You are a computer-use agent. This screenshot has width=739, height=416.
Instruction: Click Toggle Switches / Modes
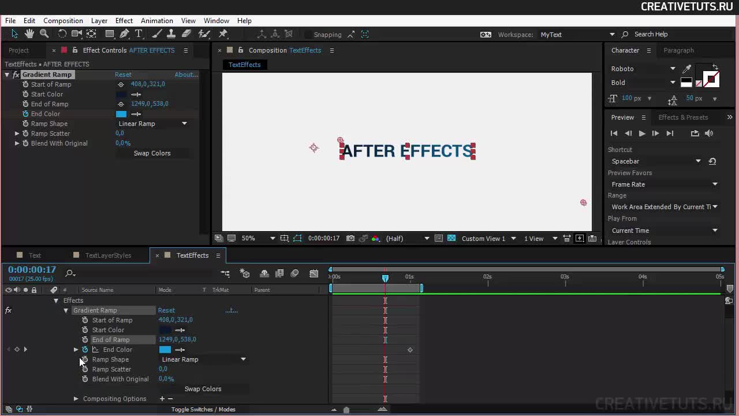203,409
